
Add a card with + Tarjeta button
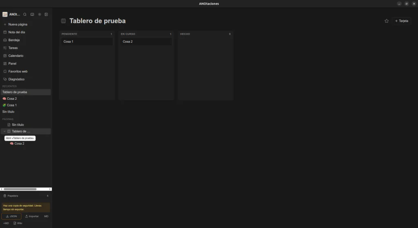402,21
